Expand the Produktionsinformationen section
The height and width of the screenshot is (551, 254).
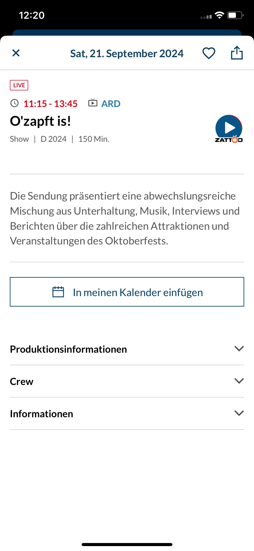coord(127,349)
